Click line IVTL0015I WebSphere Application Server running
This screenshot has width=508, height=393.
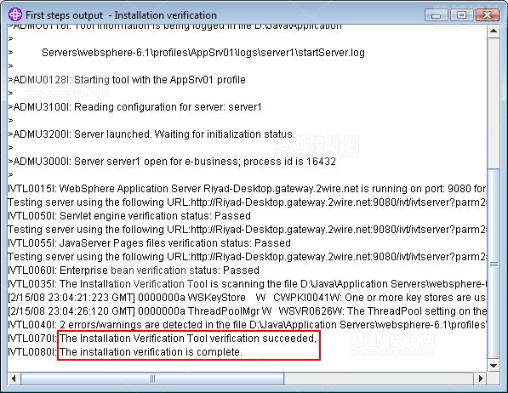tap(247, 189)
